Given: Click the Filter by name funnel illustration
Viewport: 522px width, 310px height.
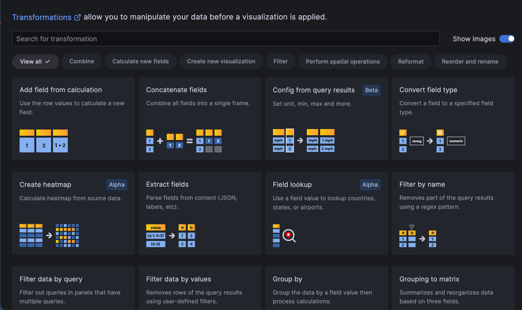Looking at the screenshot, I should pos(418,236).
